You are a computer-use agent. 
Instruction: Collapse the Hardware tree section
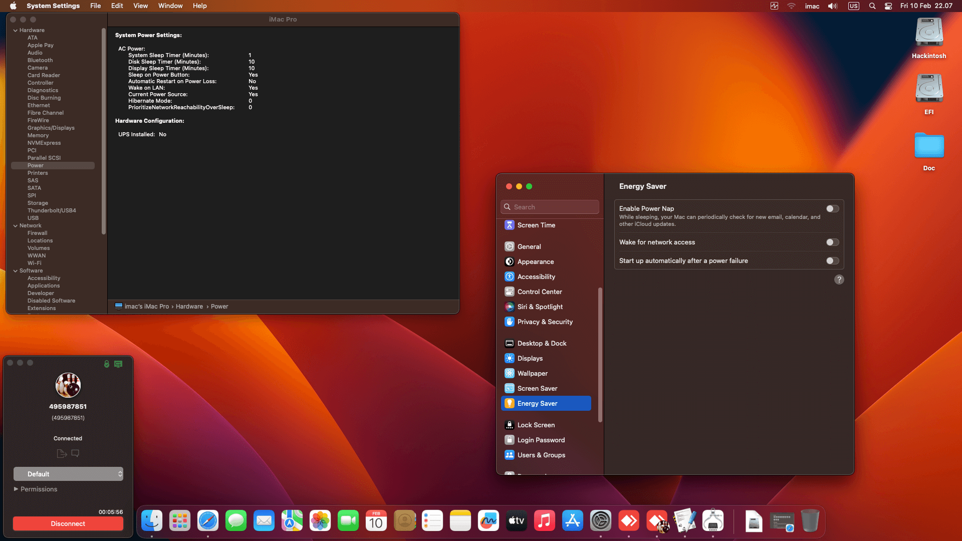(16, 31)
